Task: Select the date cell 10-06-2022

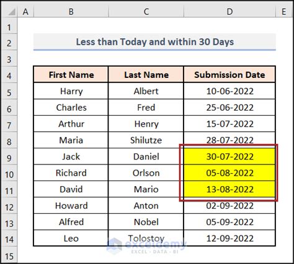Action: (229, 91)
